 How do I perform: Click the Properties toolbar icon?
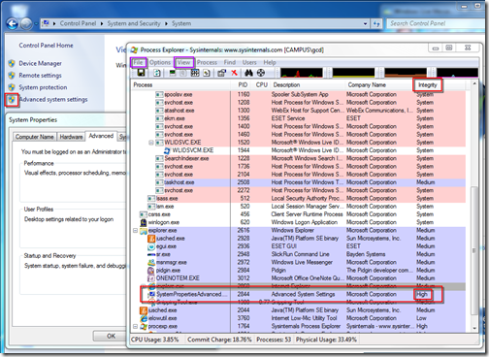(x=221, y=73)
